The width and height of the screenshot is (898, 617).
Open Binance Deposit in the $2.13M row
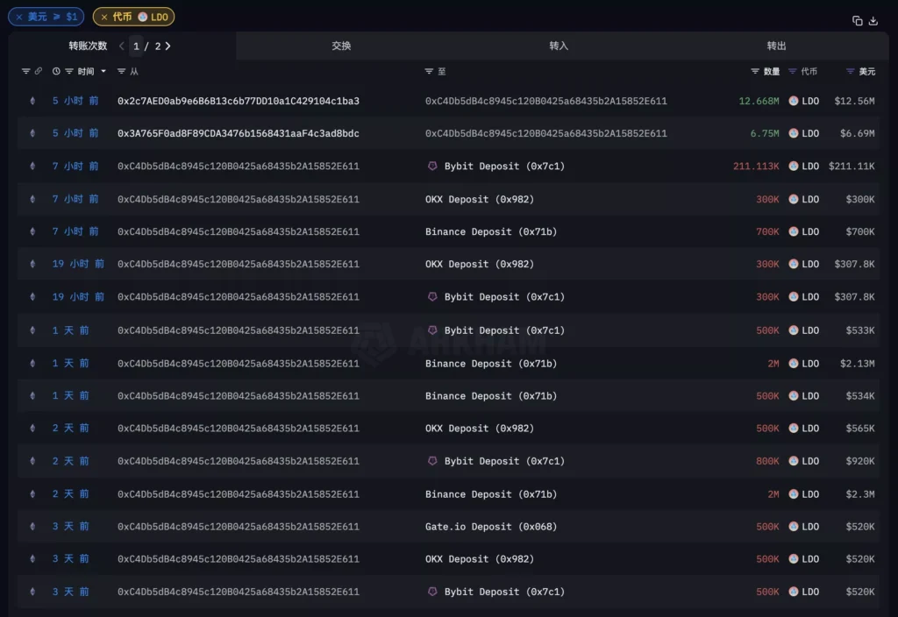[491, 364]
